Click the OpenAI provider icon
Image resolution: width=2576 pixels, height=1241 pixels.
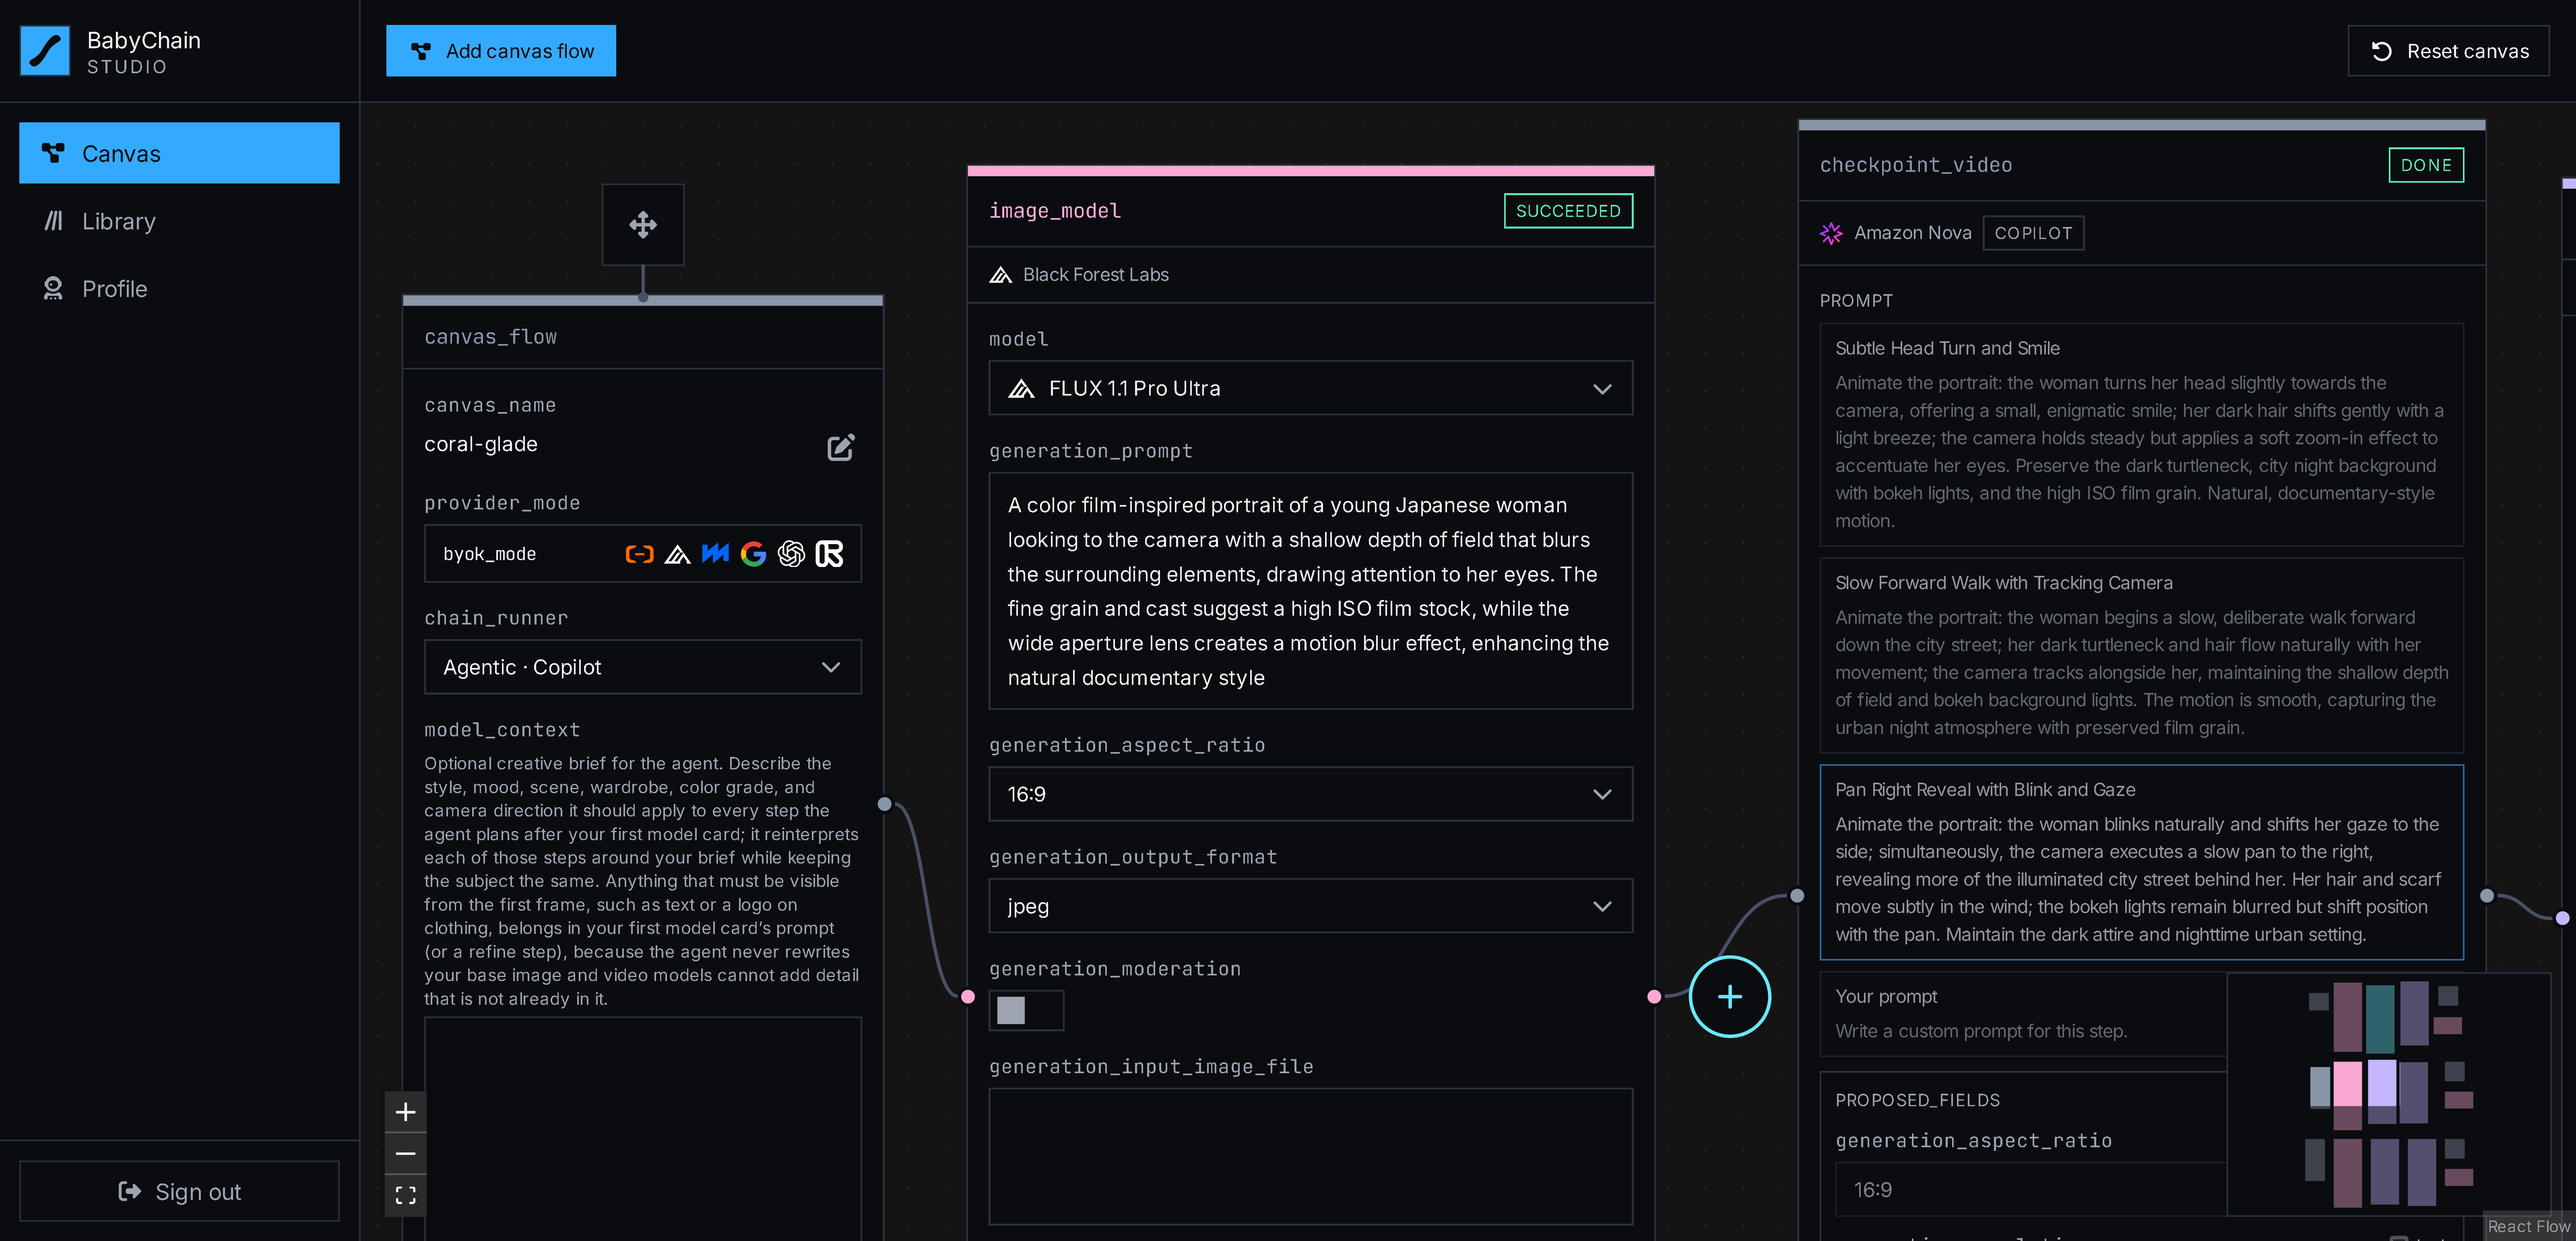click(x=791, y=554)
